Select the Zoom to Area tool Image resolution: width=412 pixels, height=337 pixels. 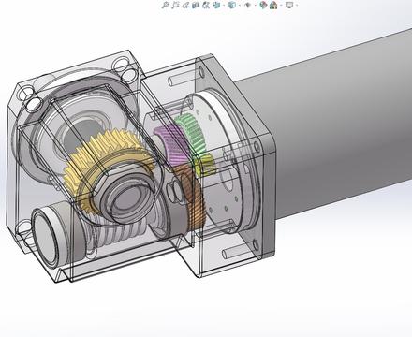pyautogui.click(x=175, y=5)
